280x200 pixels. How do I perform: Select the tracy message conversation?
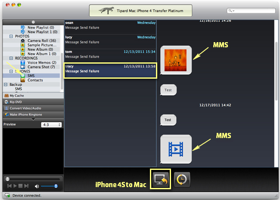pos(110,71)
